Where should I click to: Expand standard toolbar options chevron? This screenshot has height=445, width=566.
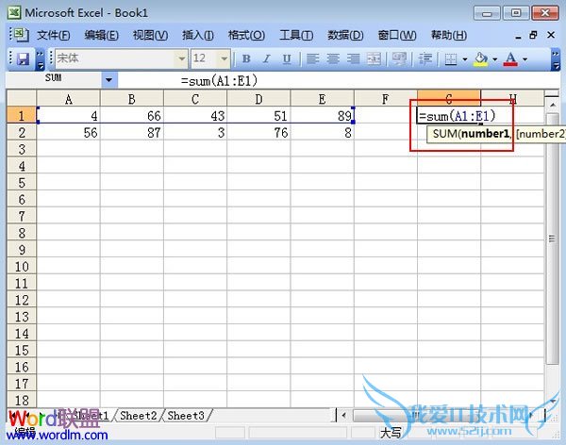tap(40, 59)
